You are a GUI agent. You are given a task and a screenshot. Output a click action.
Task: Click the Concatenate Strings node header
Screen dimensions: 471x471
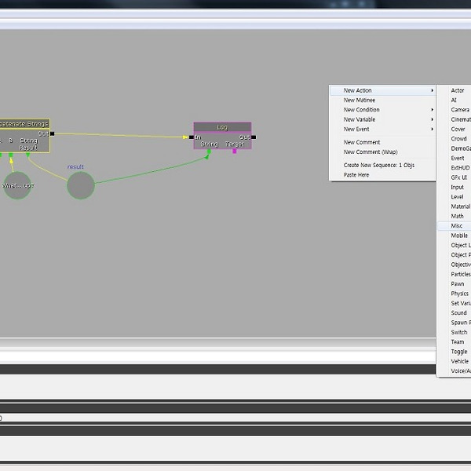click(24, 124)
